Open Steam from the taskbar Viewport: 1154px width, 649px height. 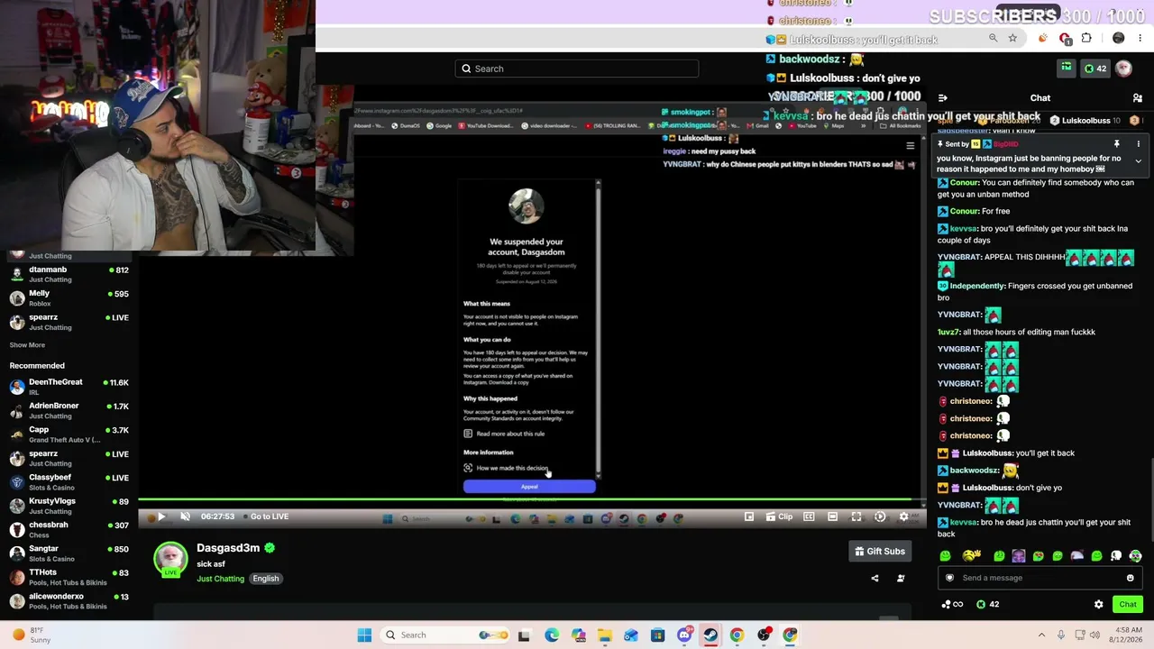pos(710,635)
